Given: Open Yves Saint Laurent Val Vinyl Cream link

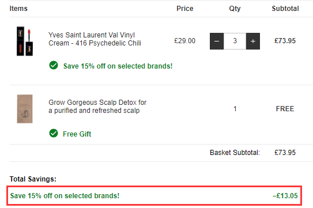Looking at the screenshot, I should pyautogui.click(x=95, y=39).
